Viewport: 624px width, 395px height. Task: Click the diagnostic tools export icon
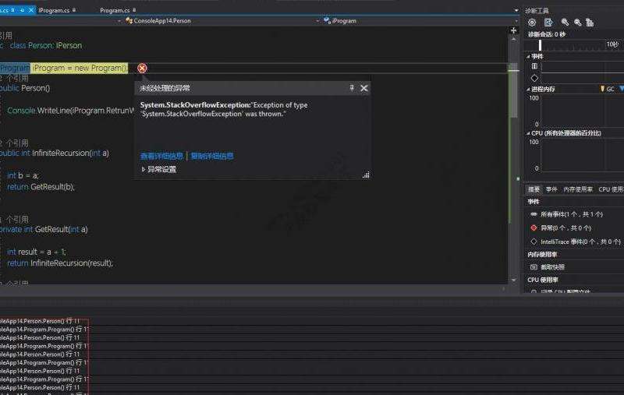click(x=548, y=23)
